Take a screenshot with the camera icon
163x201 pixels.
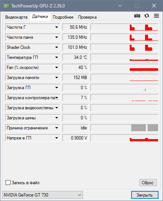(x=137, y=16)
